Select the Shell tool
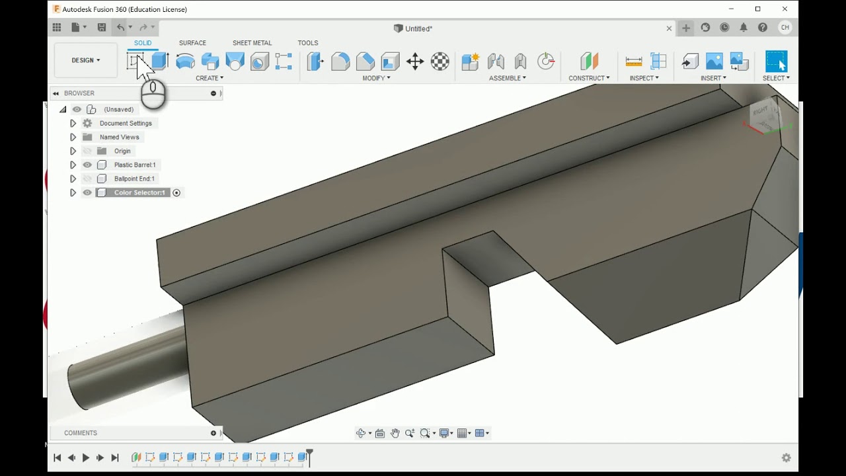 390,61
